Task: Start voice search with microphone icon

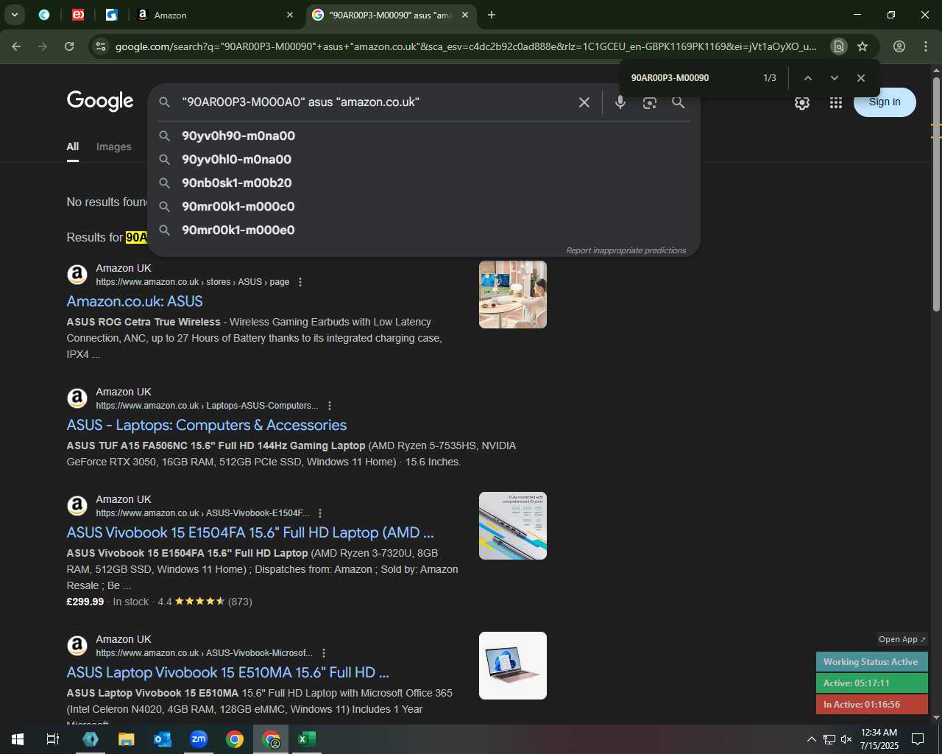Action: pos(620,102)
